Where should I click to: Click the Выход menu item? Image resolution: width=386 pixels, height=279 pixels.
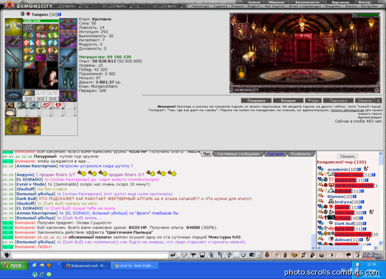pyautogui.click(x=364, y=2)
